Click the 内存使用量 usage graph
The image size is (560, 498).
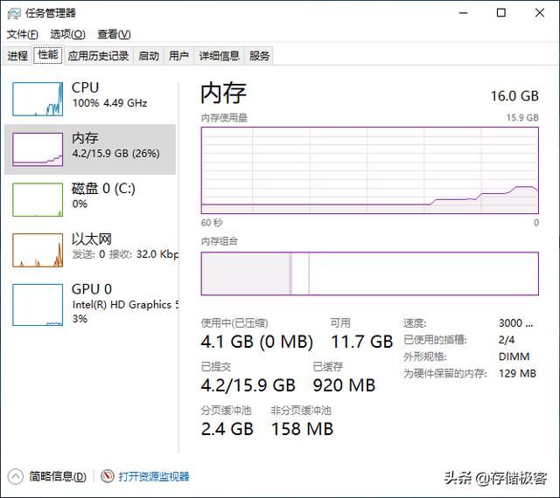(369, 169)
